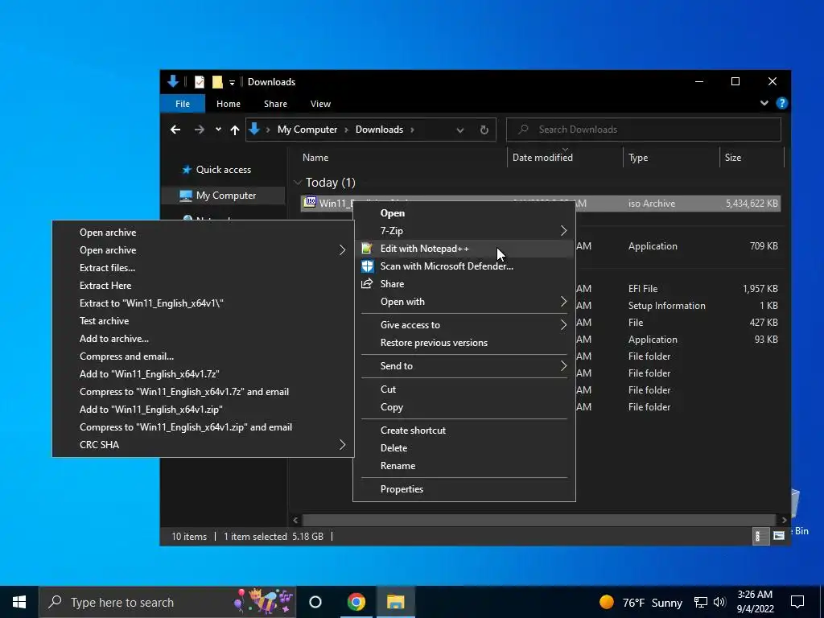Launch Google Chrome from the taskbar

tap(356, 602)
